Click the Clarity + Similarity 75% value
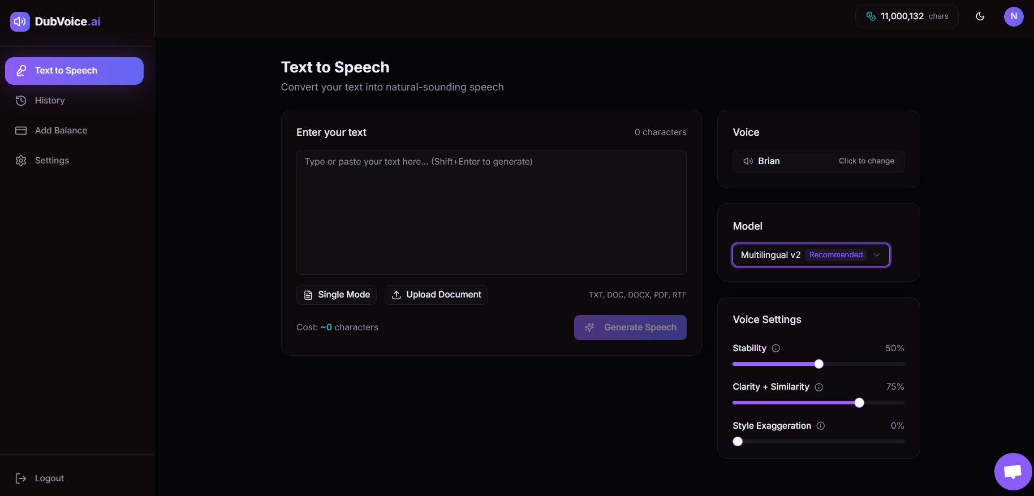 point(895,387)
